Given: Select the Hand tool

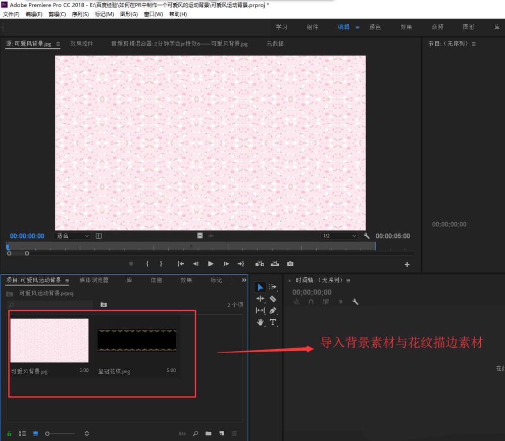Looking at the screenshot, I should coord(260,322).
